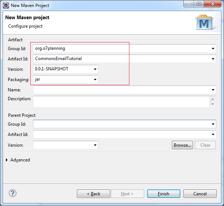Open the 0.0.1-SNAPSHOT Version dropdown
The height and width of the screenshot is (206, 224).
[95, 69]
